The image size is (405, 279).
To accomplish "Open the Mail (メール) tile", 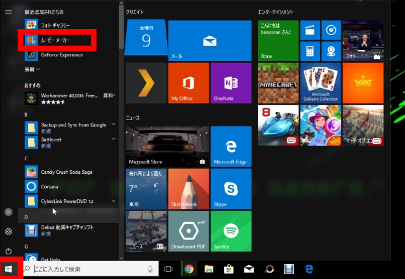I will 210,40.
